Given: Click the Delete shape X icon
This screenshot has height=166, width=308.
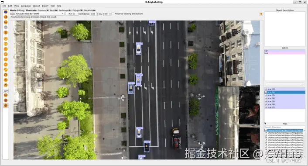Looking at the screenshot, I should tap(6, 80).
